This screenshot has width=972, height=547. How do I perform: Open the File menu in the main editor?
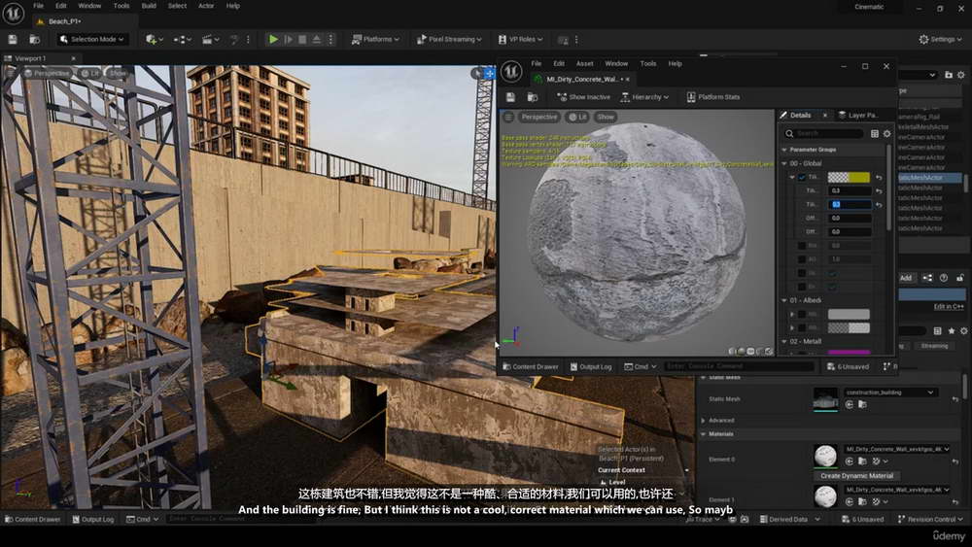tap(39, 6)
